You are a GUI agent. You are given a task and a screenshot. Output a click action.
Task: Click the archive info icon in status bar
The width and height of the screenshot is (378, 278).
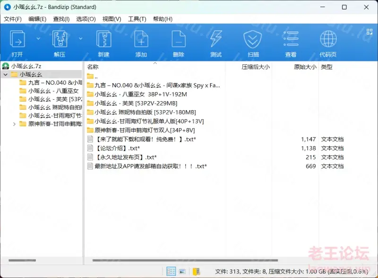coord(196,271)
